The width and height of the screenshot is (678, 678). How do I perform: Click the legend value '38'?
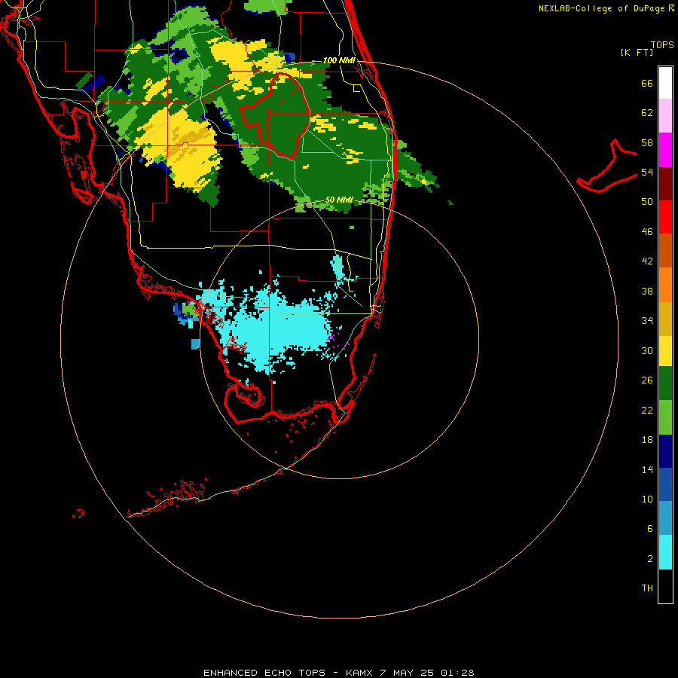pos(647,292)
